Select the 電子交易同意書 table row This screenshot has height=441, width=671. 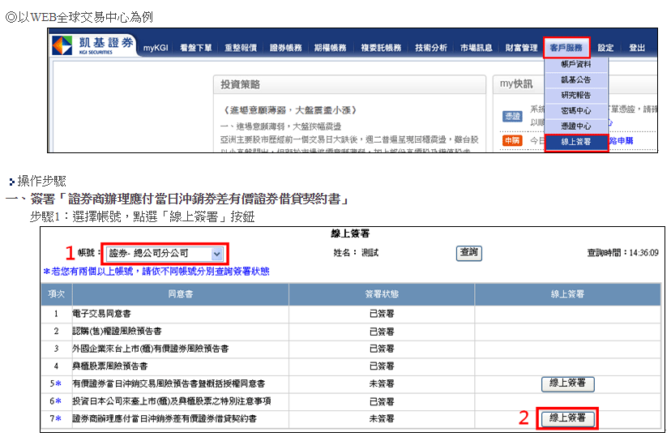click(x=350, y=314)
